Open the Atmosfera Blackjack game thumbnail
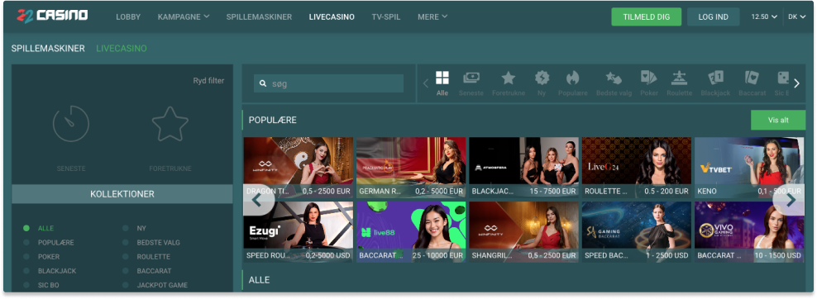The image size is (817, 299). [x=523, y=168]
